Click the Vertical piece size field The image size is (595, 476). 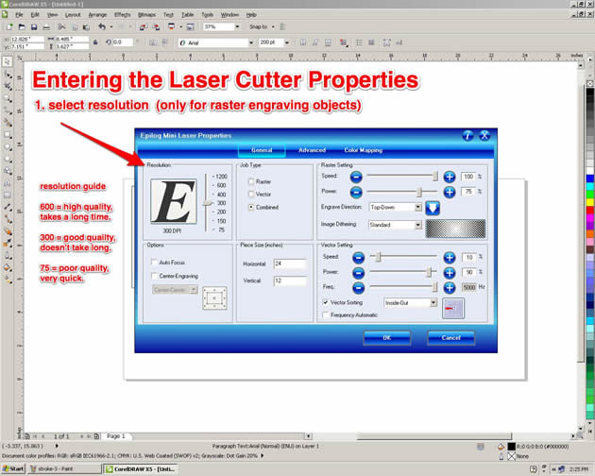290,280
